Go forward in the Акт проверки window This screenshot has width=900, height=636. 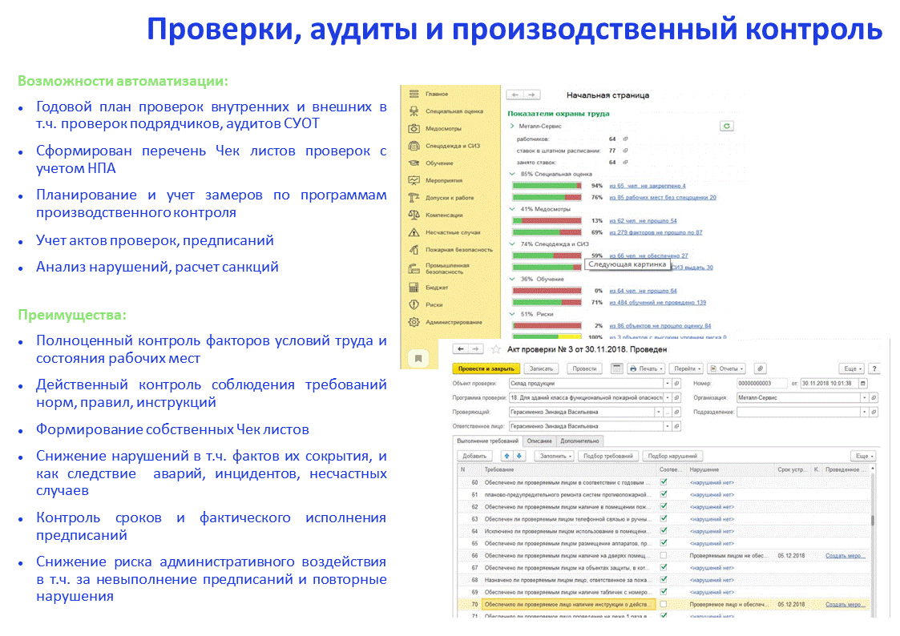coord(476,348)
